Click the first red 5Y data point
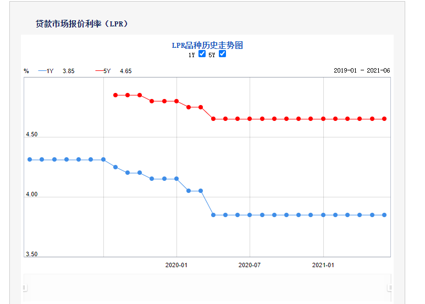Image resolution: width=425 pixels, height=304 pixels. click(115, 95)
